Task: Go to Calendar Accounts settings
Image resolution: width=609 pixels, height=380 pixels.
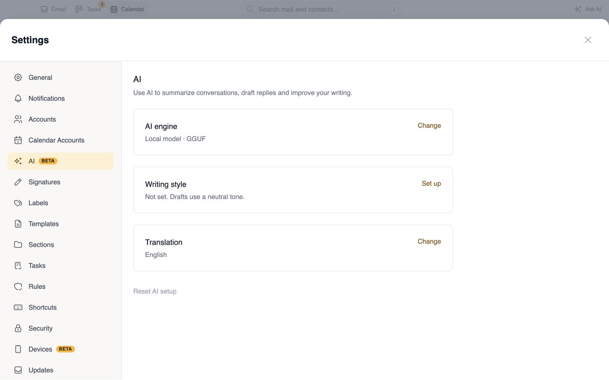Action: [60, 140]
